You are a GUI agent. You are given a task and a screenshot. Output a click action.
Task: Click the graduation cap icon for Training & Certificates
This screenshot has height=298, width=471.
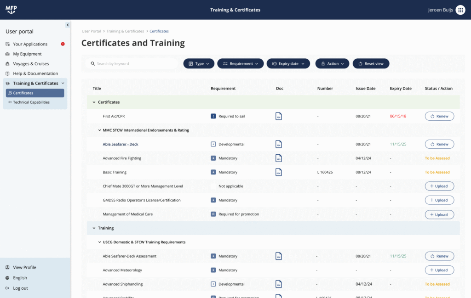pos(7,83)
